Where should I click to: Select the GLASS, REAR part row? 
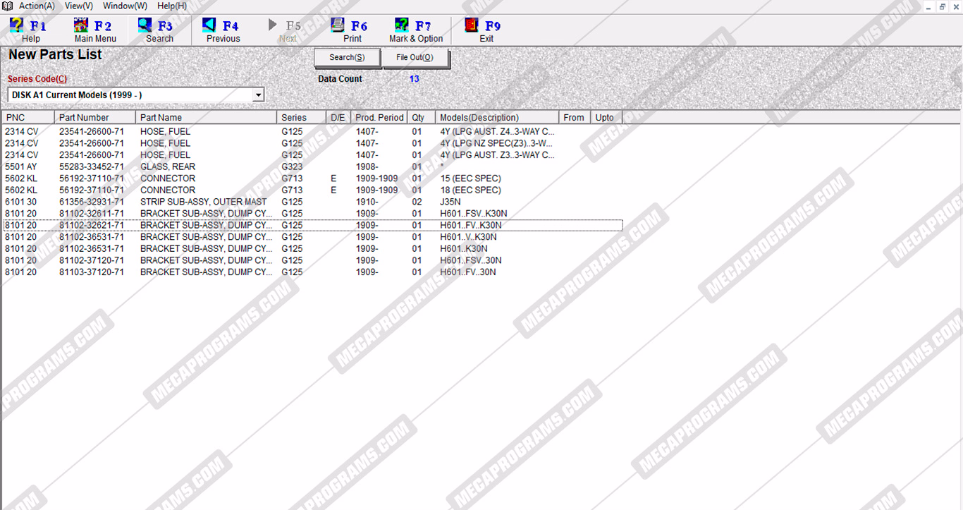pos(168,167)
